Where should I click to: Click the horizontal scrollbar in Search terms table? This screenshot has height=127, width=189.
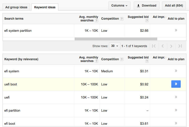[x=116, y=39]
